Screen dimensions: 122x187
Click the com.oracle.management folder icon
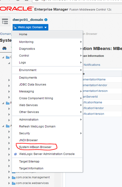(x=14, y=178)
